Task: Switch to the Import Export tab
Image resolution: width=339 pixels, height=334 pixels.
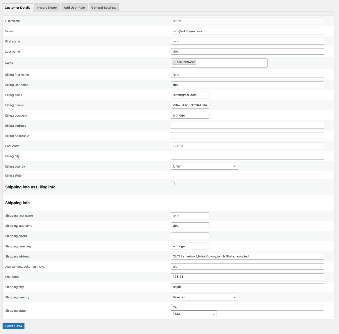Action: (47, 8)
